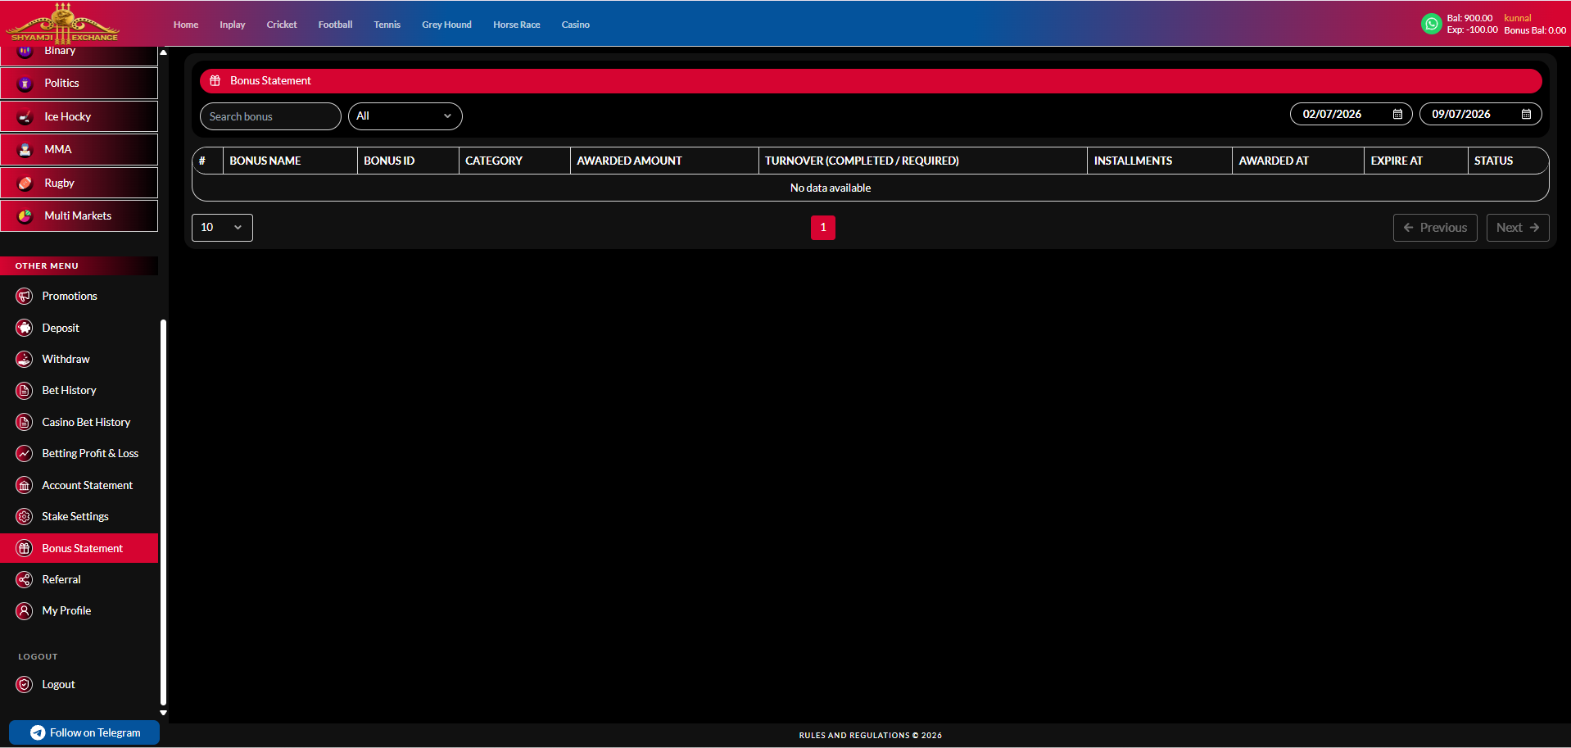This screenshot has height=748, width=1571.
Task: Open calendar picker for 09/07/2026 date
Action: [1526, 114]
